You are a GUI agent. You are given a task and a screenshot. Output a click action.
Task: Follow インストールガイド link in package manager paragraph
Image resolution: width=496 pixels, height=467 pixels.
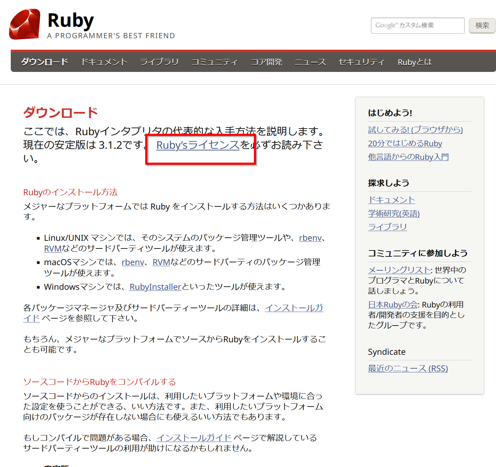tap(294, 308)
